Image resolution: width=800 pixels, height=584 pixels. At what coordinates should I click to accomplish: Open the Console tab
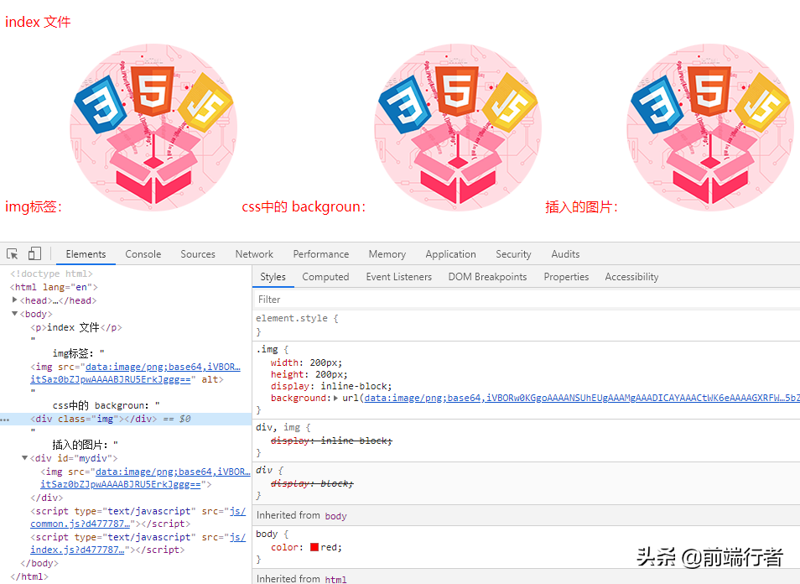click(143, 254)
